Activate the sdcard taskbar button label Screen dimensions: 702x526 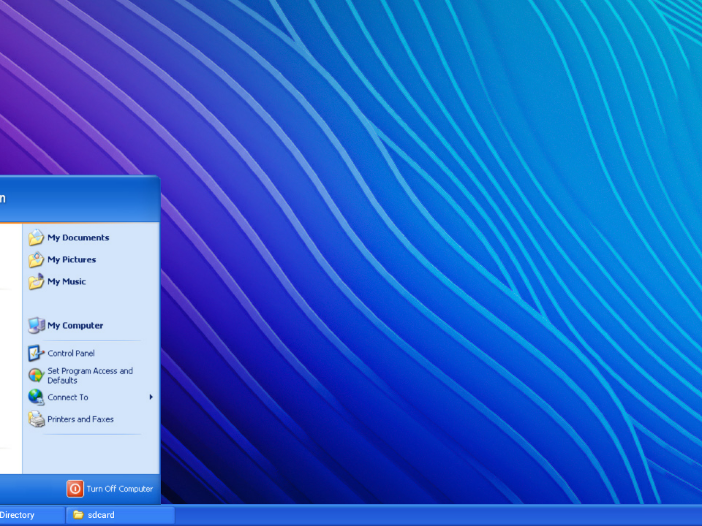point(101,515)
